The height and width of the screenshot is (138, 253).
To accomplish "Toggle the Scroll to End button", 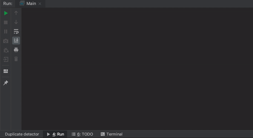I will [16, 41].
